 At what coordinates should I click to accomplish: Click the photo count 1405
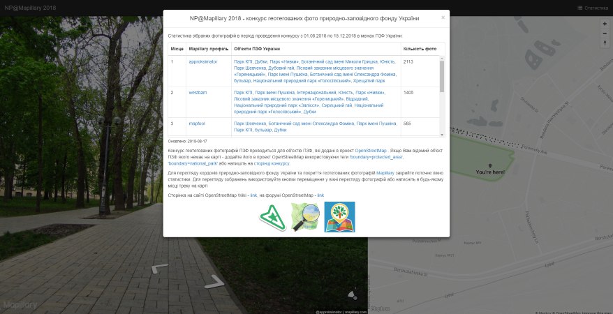(408, 93)
